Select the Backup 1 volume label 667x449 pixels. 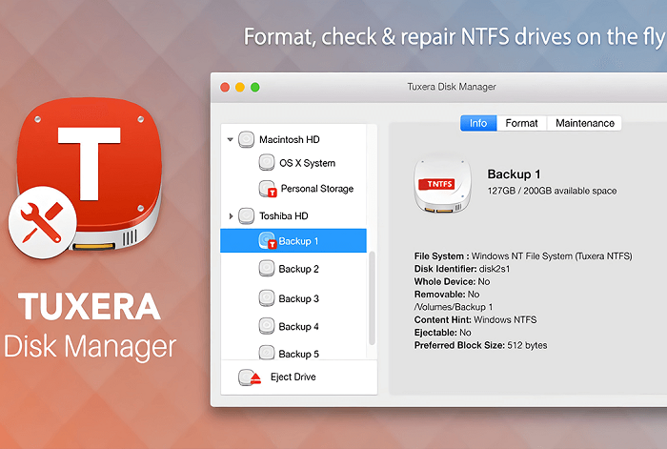(298, 241)
